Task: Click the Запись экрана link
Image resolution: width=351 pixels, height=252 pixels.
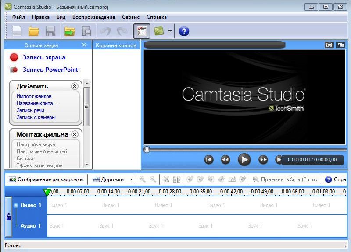Action: tap(44, 58)
